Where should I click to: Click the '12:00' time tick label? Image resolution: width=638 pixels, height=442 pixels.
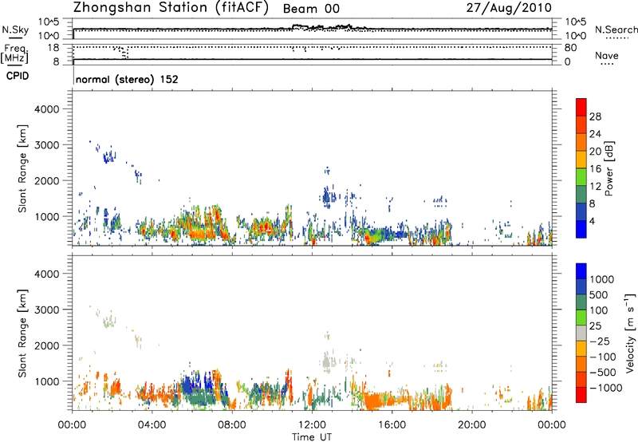tap(312, 425)
